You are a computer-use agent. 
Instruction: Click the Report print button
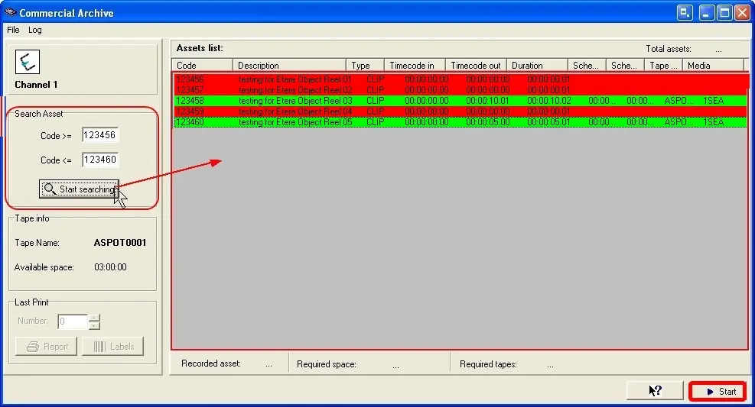pyautogui.click(x=47, y=347)
